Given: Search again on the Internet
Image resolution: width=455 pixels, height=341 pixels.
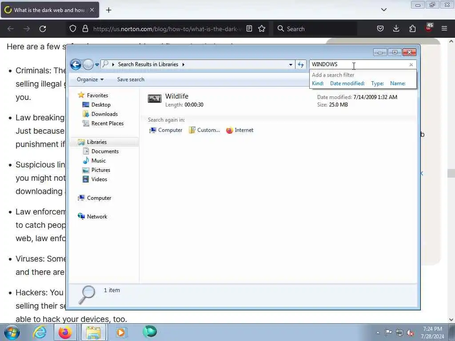Looking at the screenshot, I should coord(239,130).
